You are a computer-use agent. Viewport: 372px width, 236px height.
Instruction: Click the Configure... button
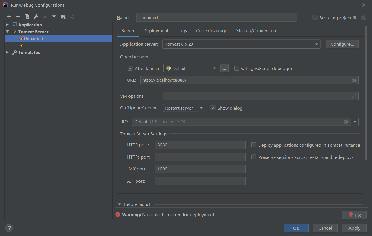[342, 44]
